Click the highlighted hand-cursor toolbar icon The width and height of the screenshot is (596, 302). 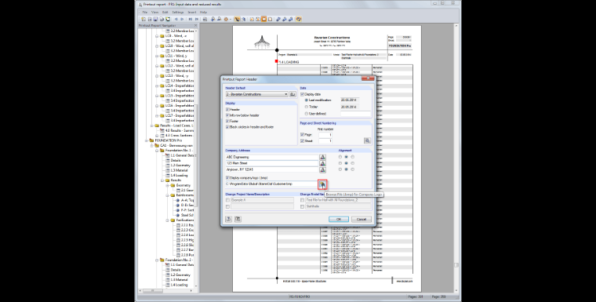237,19
